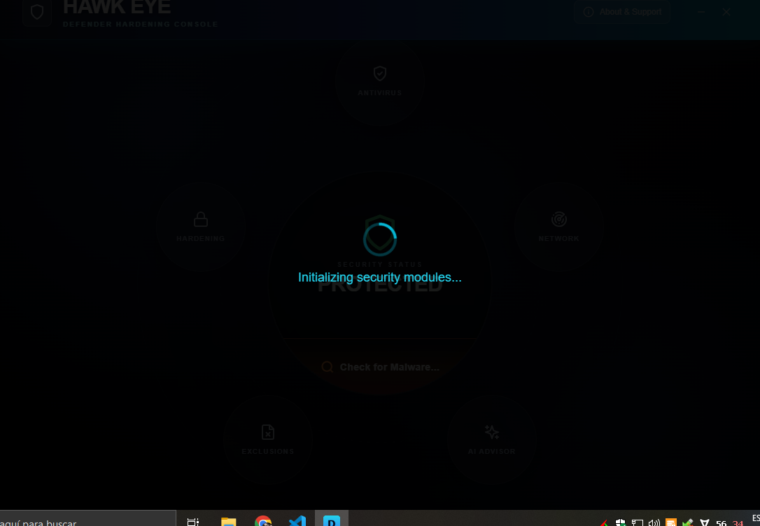Open the AI Advisor module
Image resolution: width=760 pixels, height=526 pixels.
491,440
